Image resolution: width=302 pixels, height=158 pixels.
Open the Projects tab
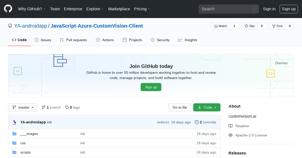click(132, 40)
